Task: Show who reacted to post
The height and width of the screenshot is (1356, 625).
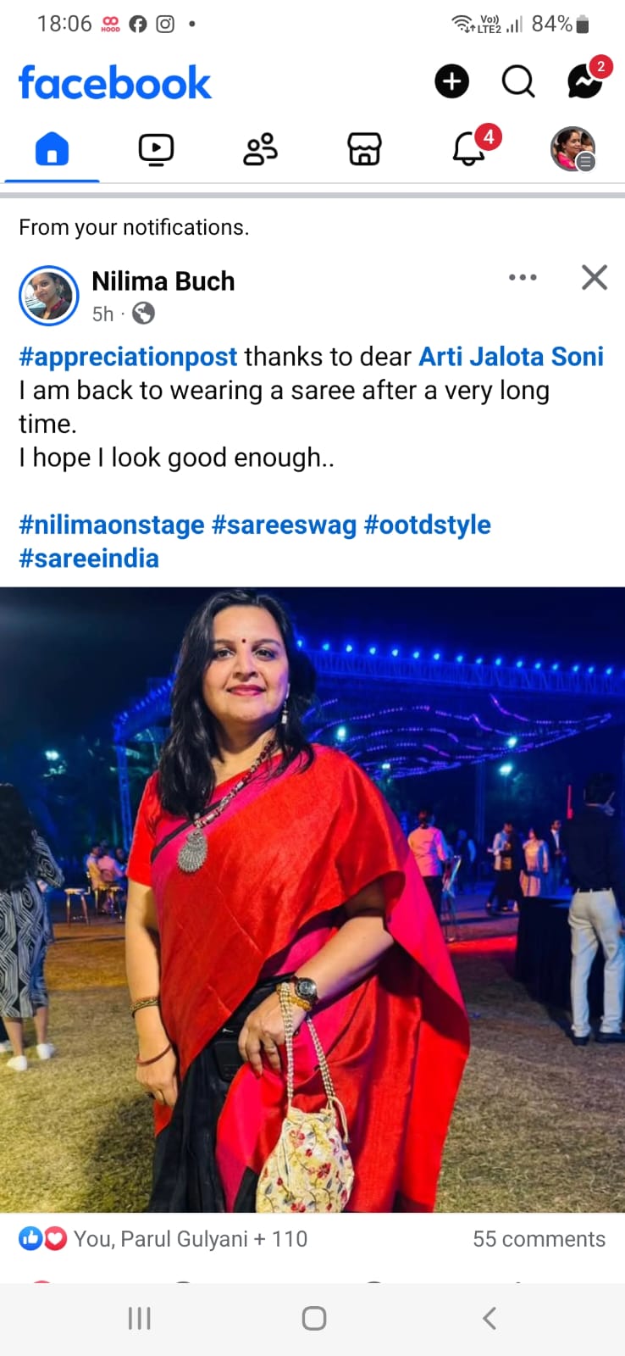Action: click(x=163, y=1239)
